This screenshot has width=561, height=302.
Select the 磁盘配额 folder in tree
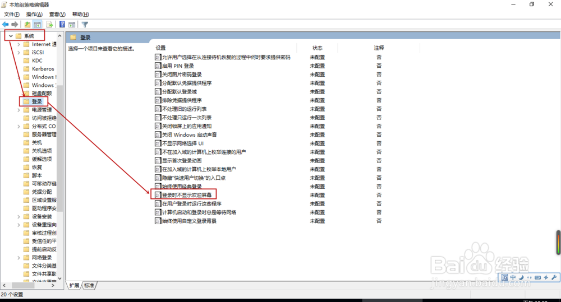coord(42,93)
